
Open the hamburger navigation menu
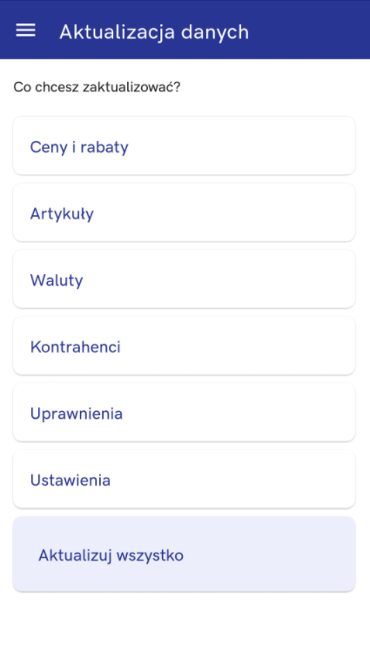25,30
